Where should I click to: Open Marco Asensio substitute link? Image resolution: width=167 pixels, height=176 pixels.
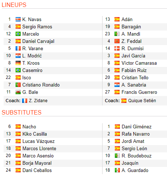pyautogui.click(x=38, y=156)
